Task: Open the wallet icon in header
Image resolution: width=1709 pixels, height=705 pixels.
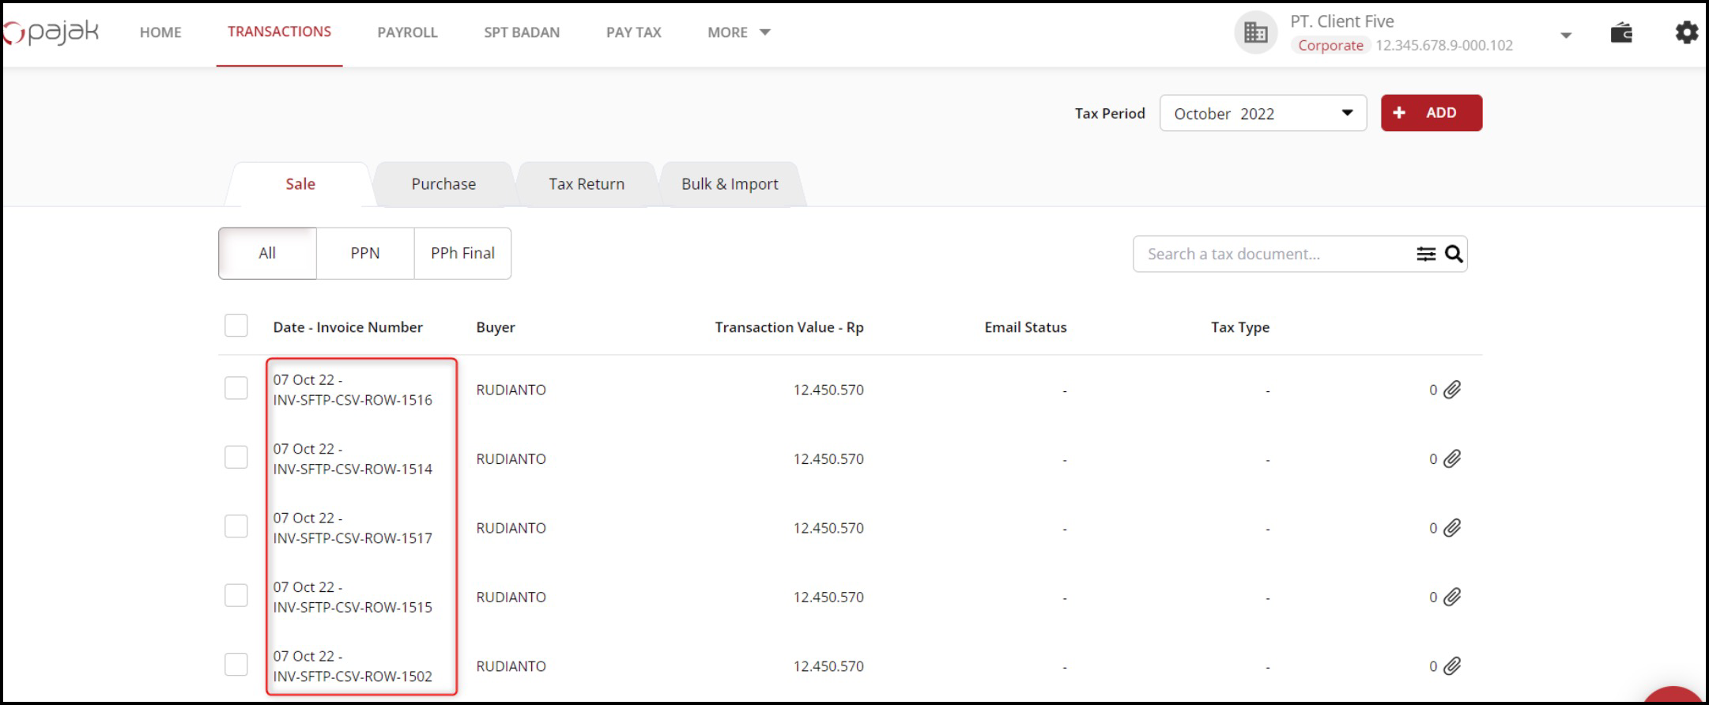Action: click(1620, 33)
